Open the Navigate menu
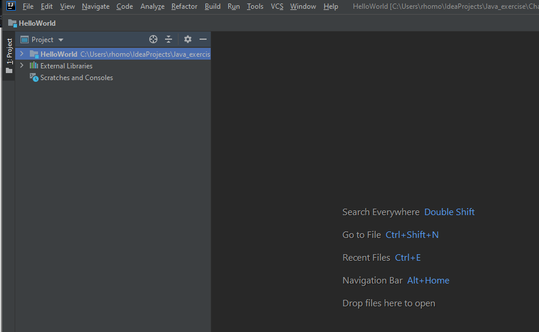This screenshot has width=539, height=332. 95,6
